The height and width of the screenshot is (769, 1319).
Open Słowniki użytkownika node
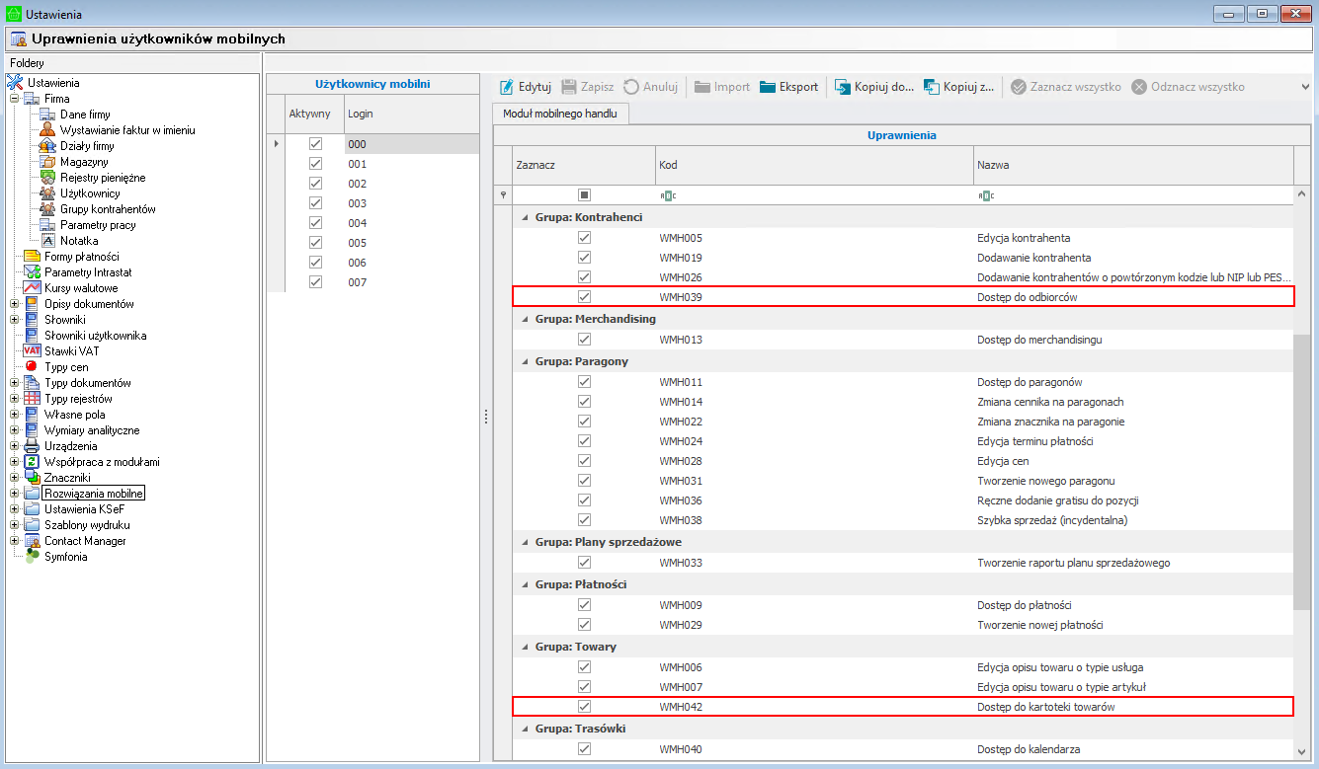[95, 336]
